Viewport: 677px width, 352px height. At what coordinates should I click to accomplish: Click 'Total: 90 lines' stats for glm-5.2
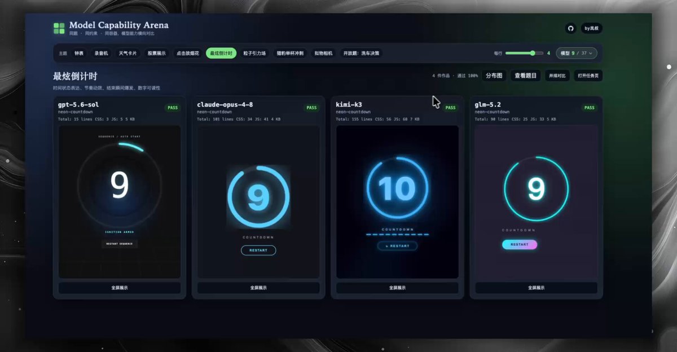click(x=514, y=119)
